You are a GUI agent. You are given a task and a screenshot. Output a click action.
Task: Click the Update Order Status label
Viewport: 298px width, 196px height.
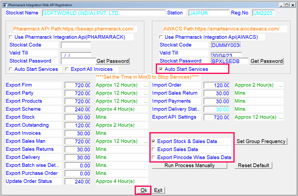tap(29, 181)
